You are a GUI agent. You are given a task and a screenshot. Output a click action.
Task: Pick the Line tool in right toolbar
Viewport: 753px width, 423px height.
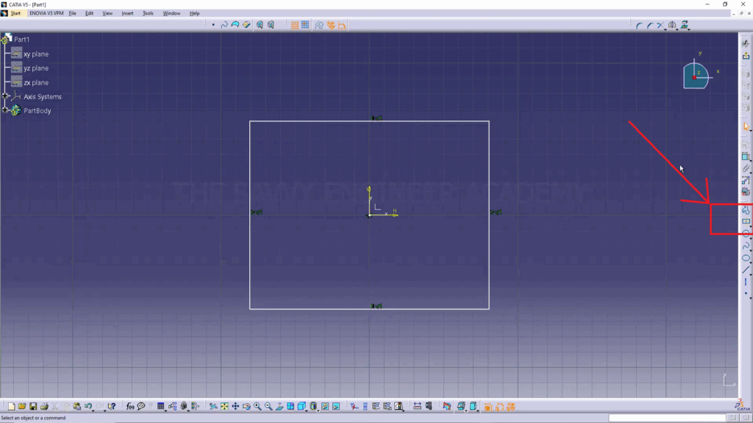(746, 270)
